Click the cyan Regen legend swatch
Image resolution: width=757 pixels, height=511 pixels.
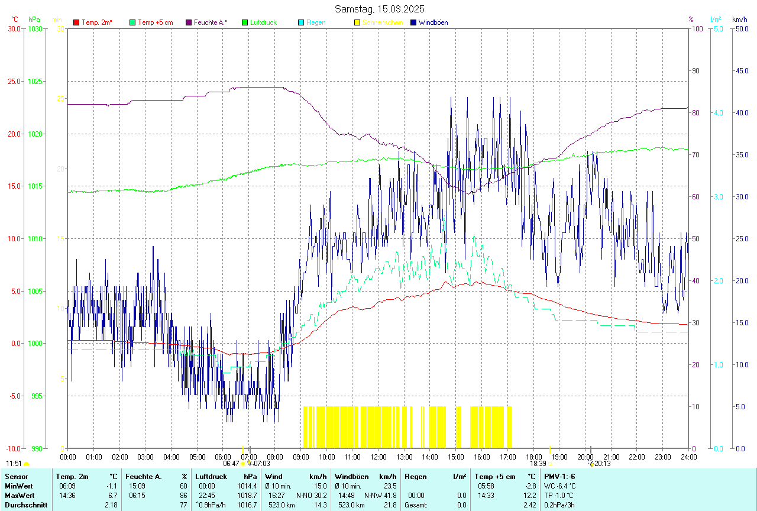(301, 22)
